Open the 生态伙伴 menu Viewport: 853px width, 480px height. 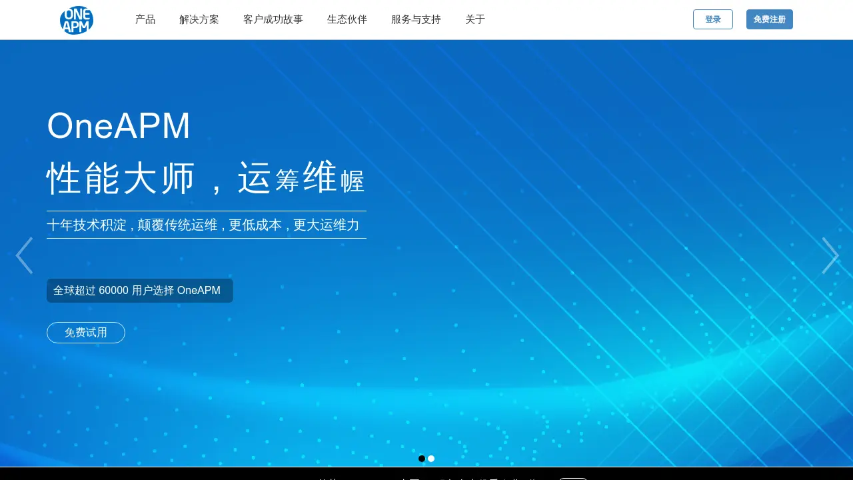(347, 19)
